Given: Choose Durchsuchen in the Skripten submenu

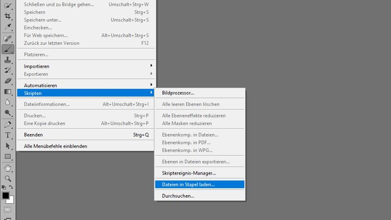Looking at the screenshot, I should [200, 196].
